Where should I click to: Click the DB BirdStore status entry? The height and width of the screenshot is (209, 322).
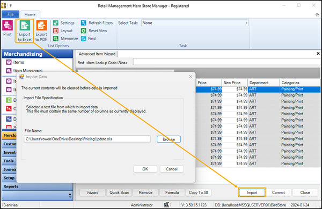(x=250, y=205)
